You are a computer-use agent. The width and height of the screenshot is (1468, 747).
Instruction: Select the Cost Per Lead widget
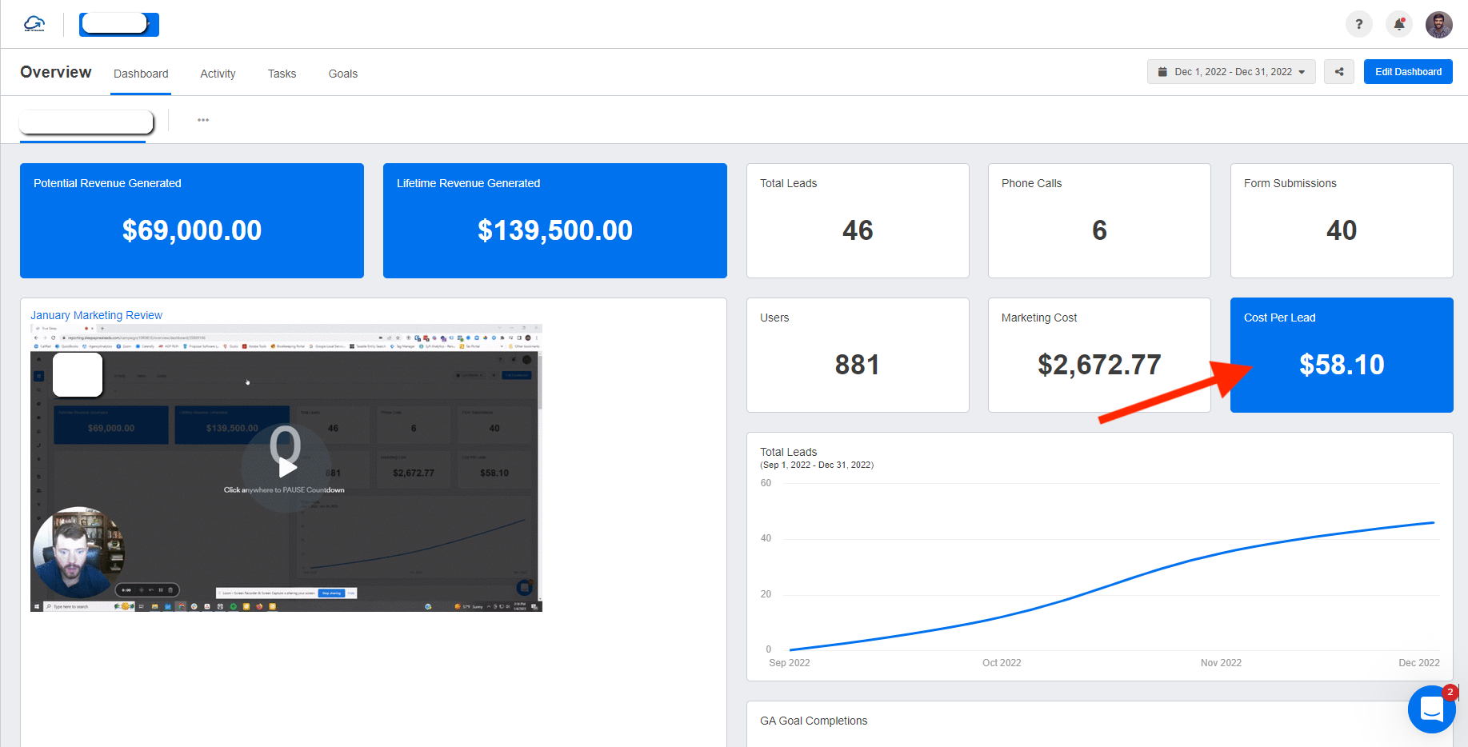[1341, 355]
